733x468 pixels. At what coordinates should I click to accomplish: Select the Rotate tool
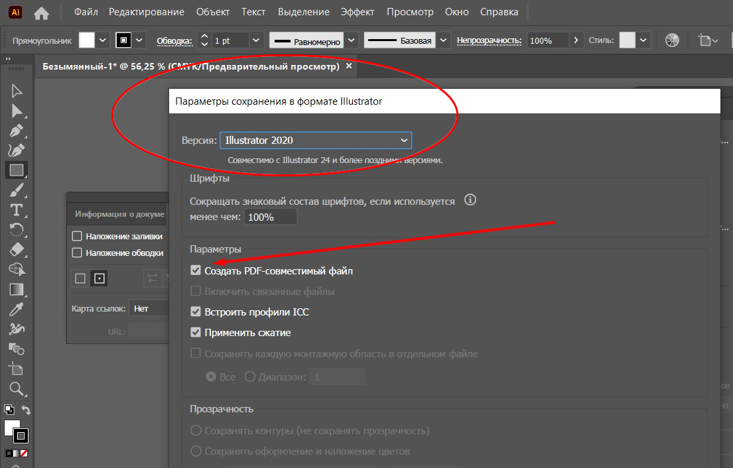coord(17,230)
